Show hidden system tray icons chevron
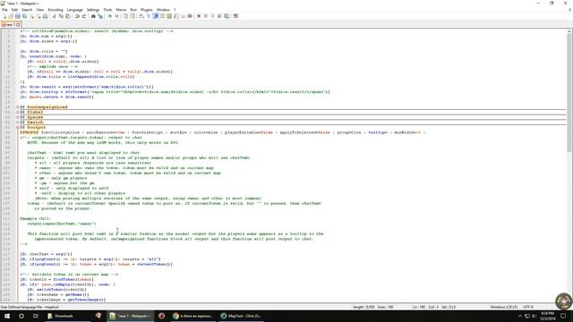The height and width of the screenshot is (322, 573). (x=520, y=316)
